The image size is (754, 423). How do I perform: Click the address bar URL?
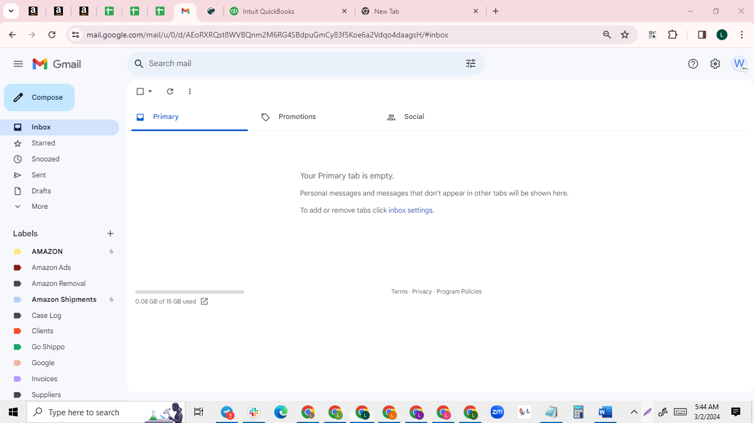pyautogui.click(x=267, y=35)
